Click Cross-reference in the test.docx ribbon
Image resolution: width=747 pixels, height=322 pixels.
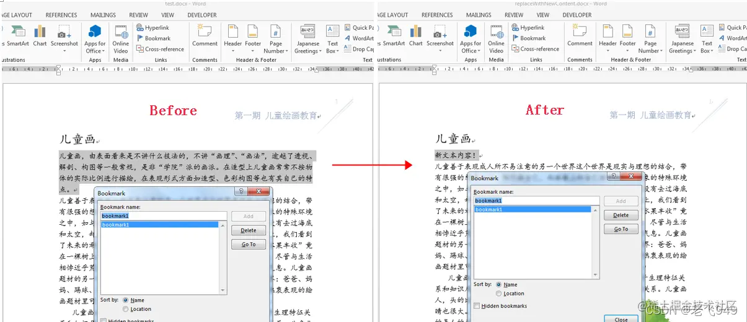pyautogui.click(x=161, y=49)
